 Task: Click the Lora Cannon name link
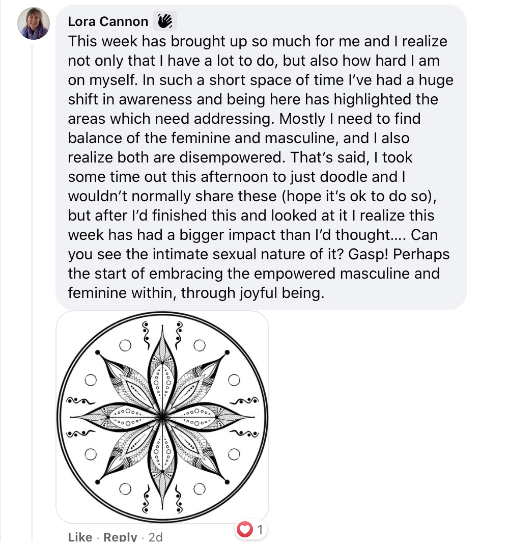[x=108, y=21]
